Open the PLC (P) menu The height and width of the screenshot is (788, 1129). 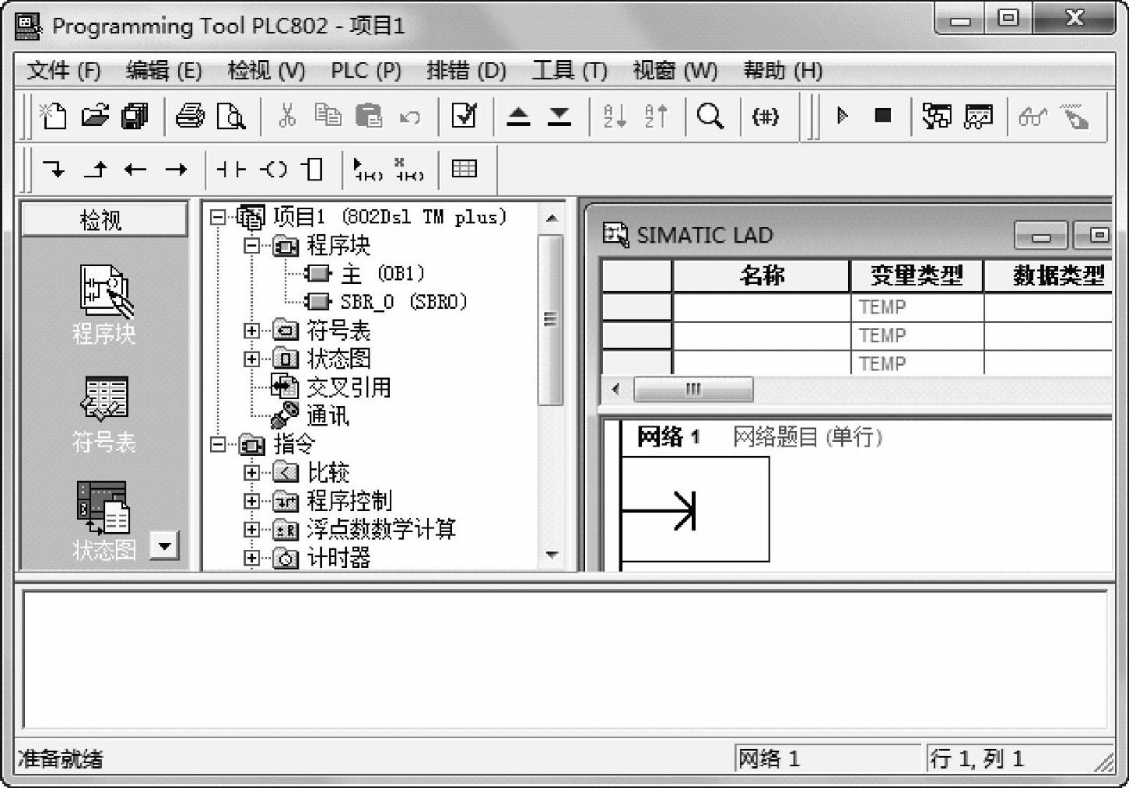366,71
